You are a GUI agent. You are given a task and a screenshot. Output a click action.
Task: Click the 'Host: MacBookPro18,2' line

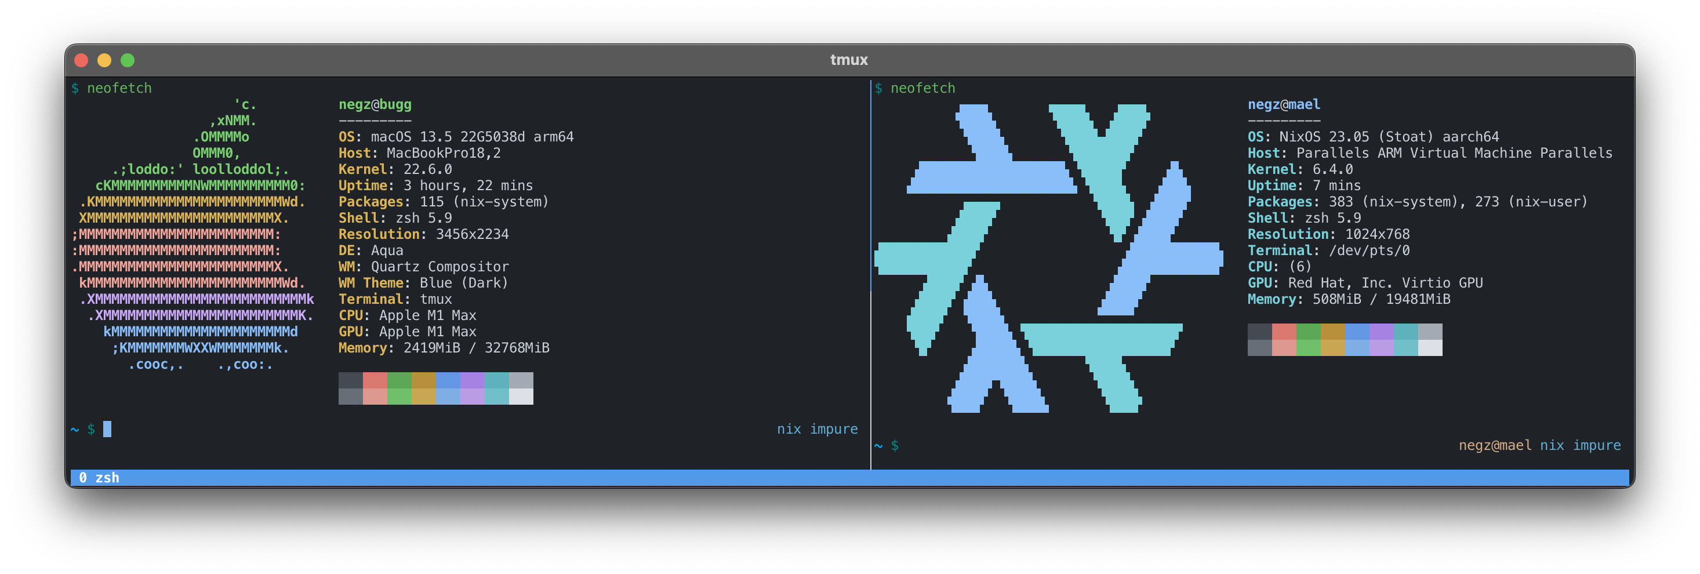click(x=420, y=153)
